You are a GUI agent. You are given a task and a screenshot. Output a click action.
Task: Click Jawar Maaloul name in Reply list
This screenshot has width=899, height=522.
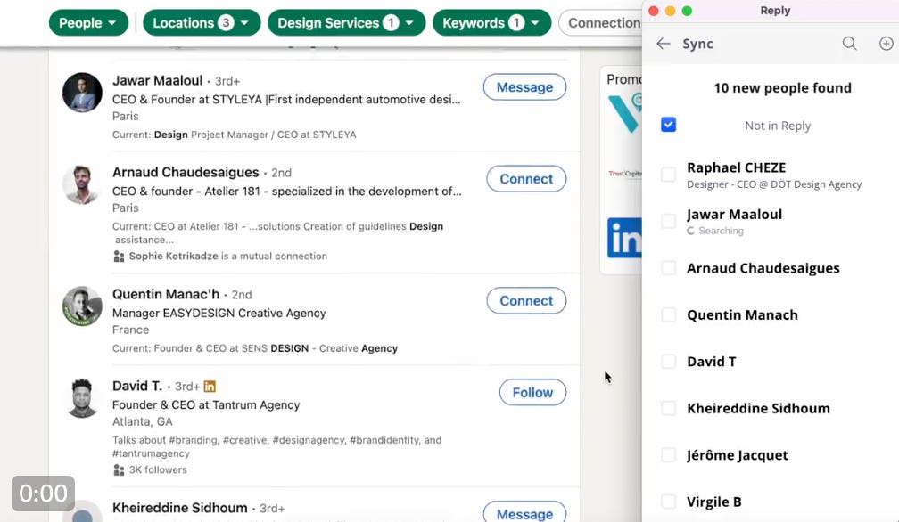(735, 215)
